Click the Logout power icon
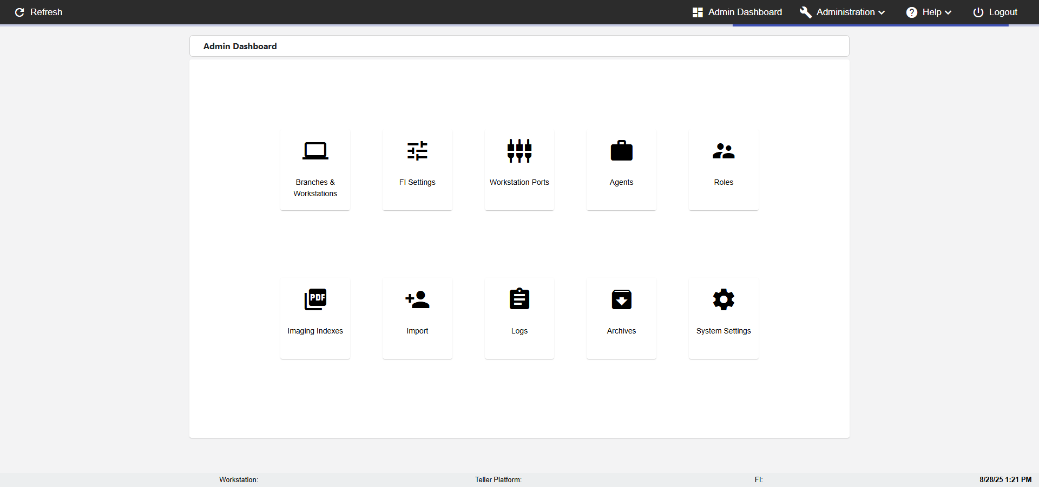 coord(978,12)
